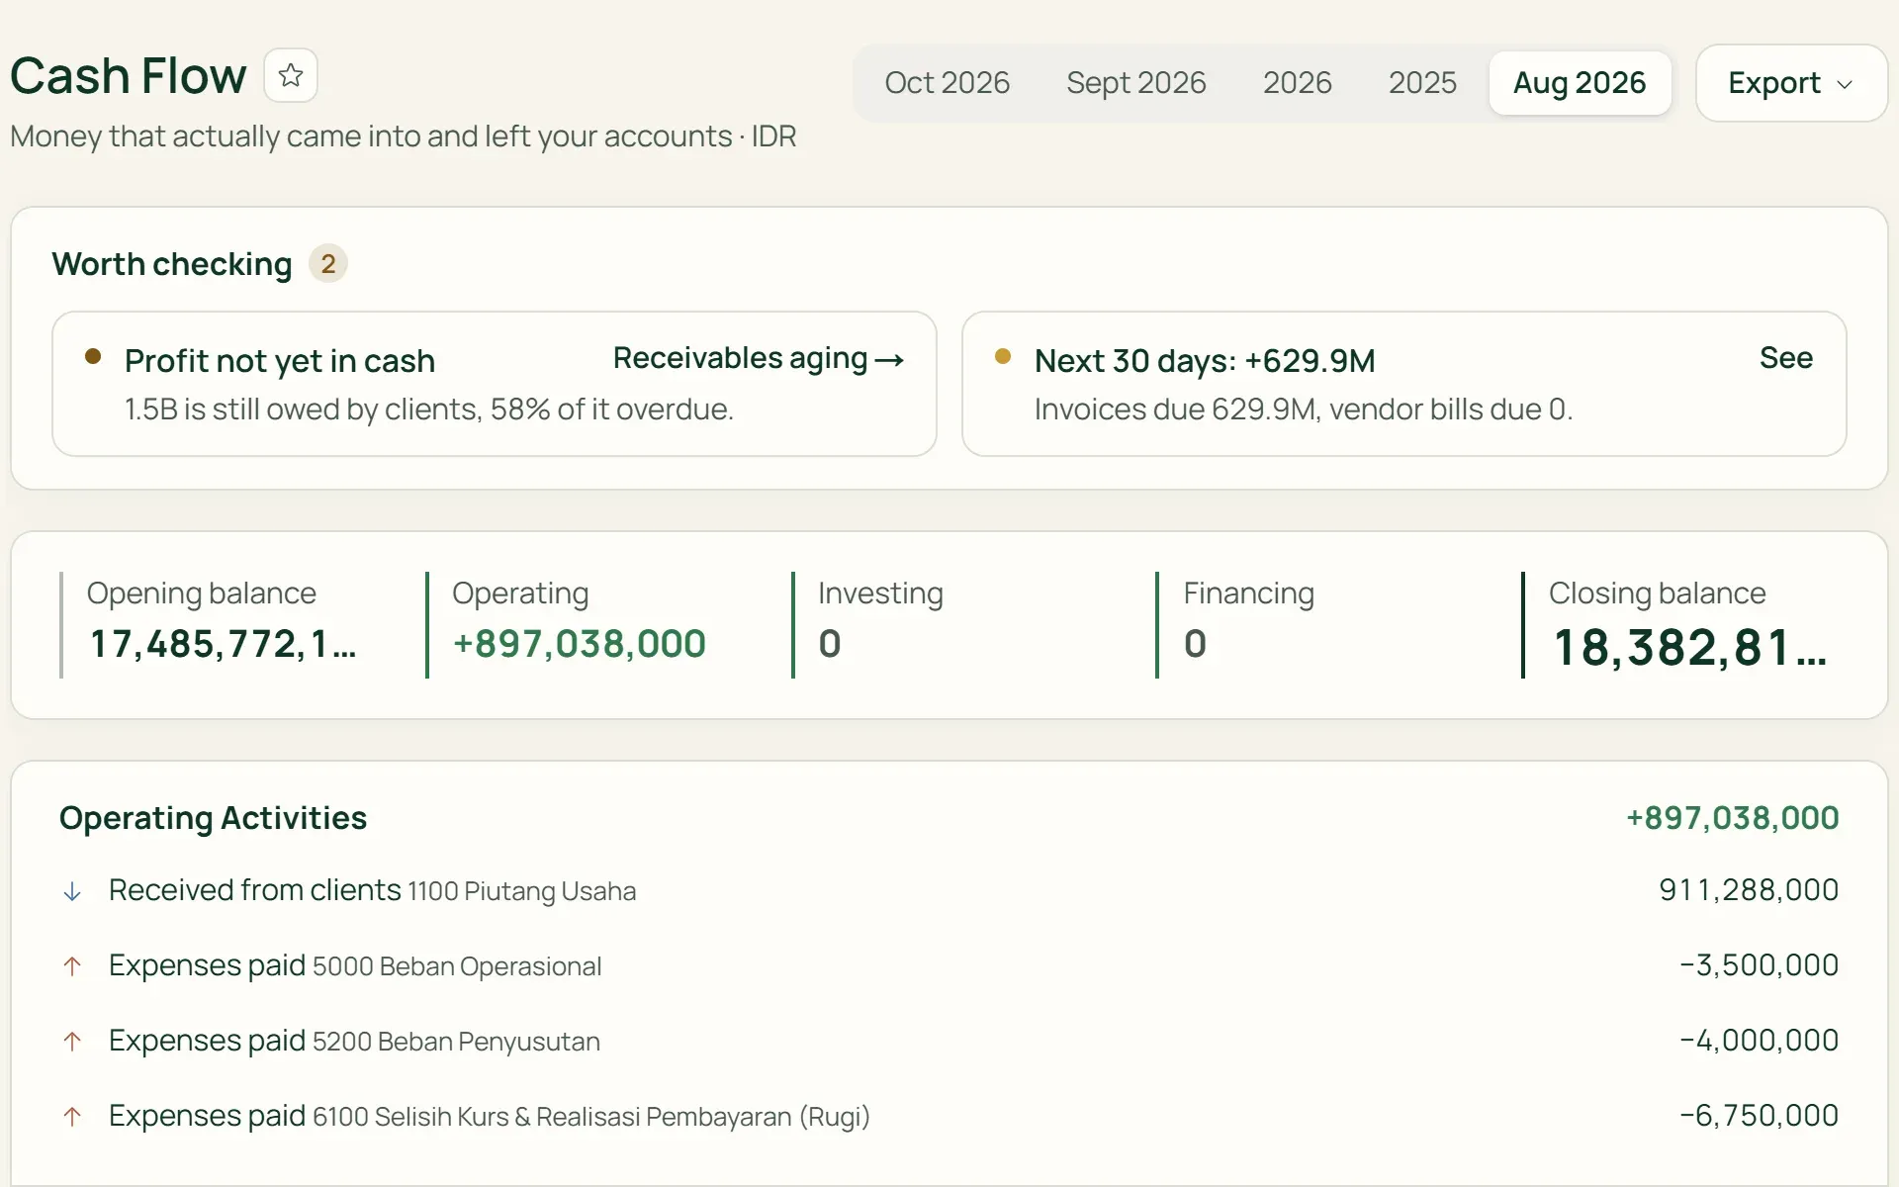Select the Expenses paid 5000 Beban Operasional row
The image size is (1899, 1187).
(949, 965)
